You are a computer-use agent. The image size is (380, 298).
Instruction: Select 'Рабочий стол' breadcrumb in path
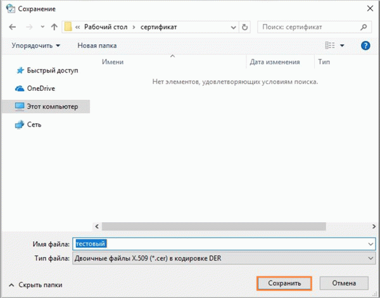click(x=106, y=27)
